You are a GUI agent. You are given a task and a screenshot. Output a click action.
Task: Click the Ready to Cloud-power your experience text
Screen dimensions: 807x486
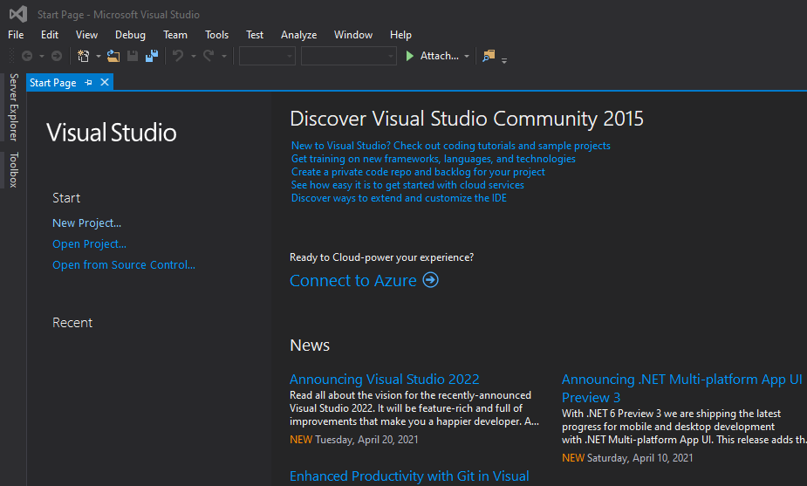point(381,257)
